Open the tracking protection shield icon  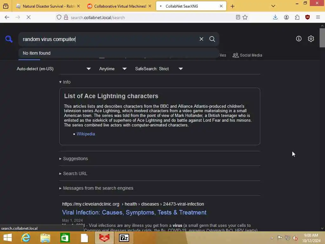(59, 17)
